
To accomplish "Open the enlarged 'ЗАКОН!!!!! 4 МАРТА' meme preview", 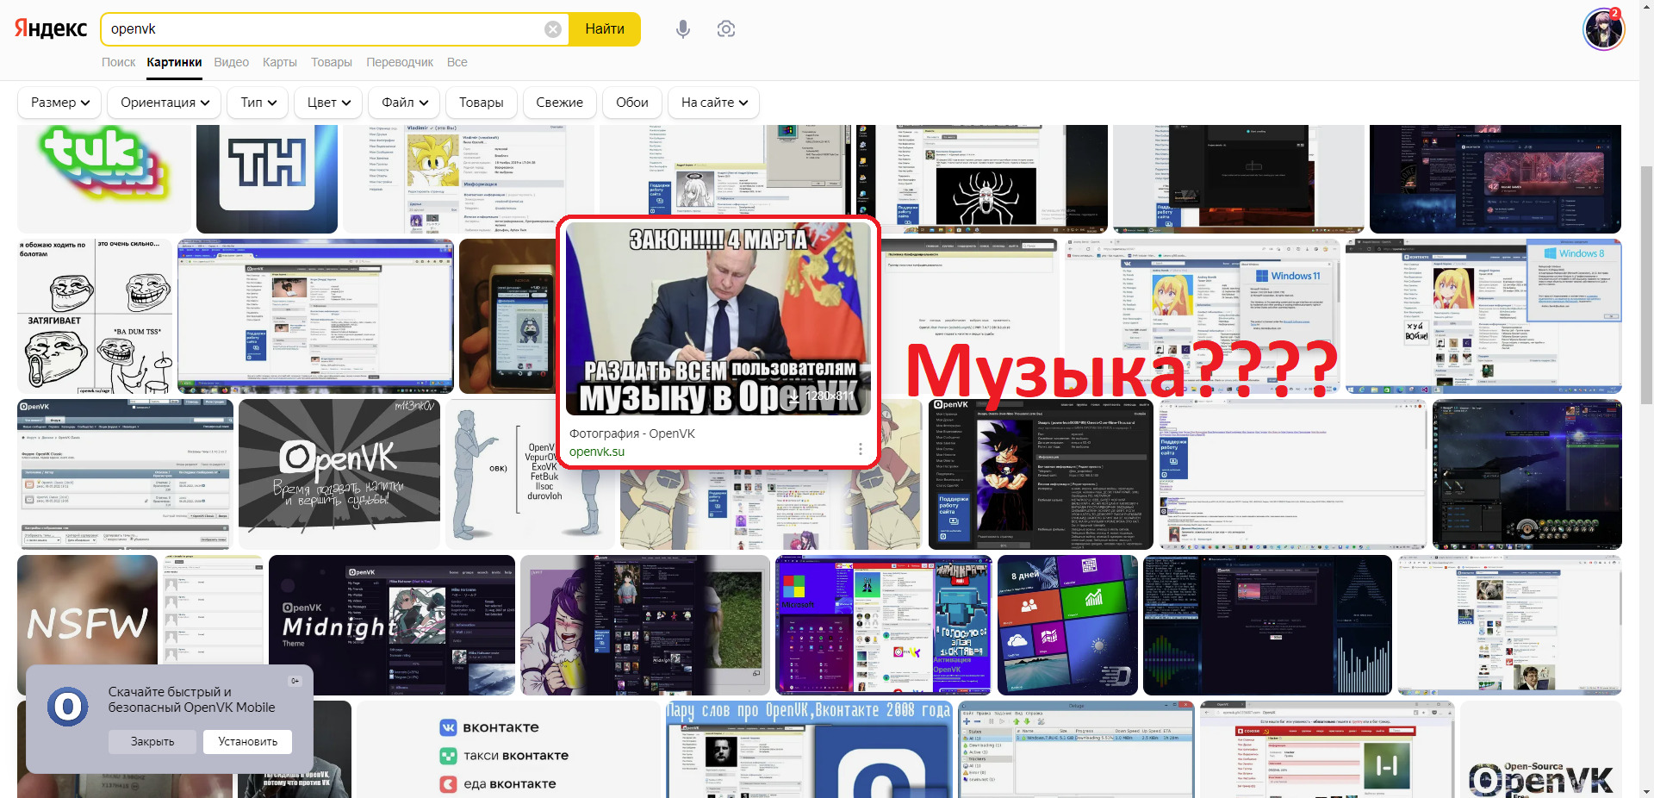I will pos(718,319).
